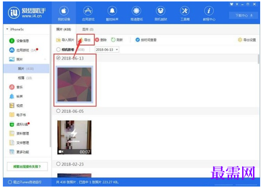
Task: Select the 00:07 video thumbnail
Action: [74, 137]
